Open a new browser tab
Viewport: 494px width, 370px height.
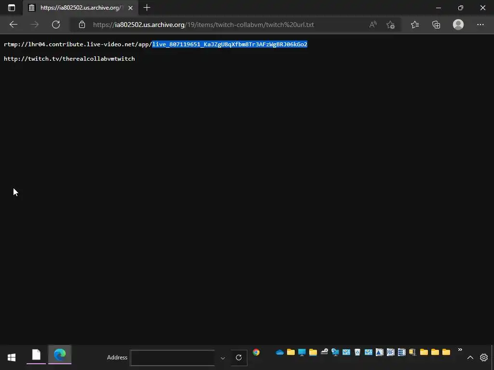147,8
